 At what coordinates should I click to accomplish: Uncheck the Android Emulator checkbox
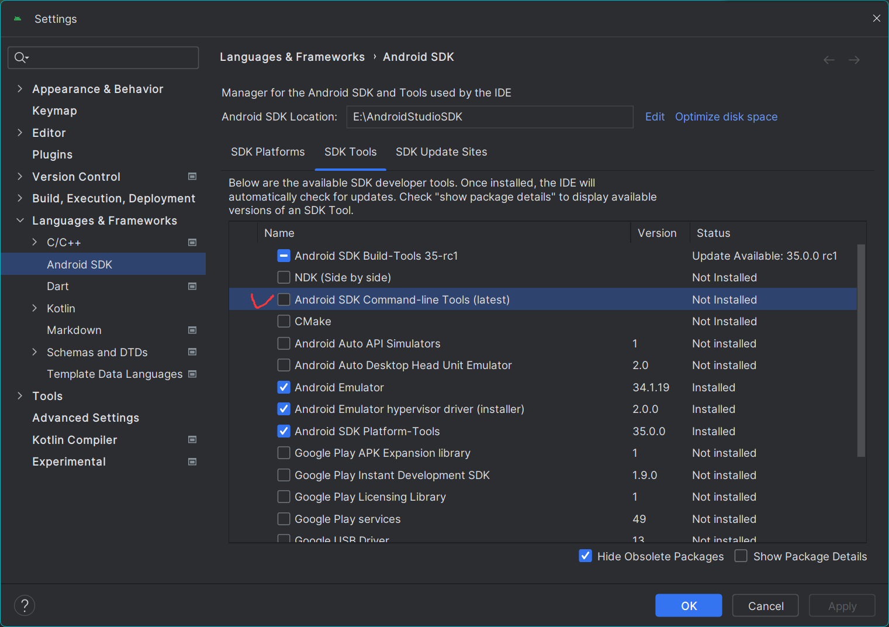[283, 387]
